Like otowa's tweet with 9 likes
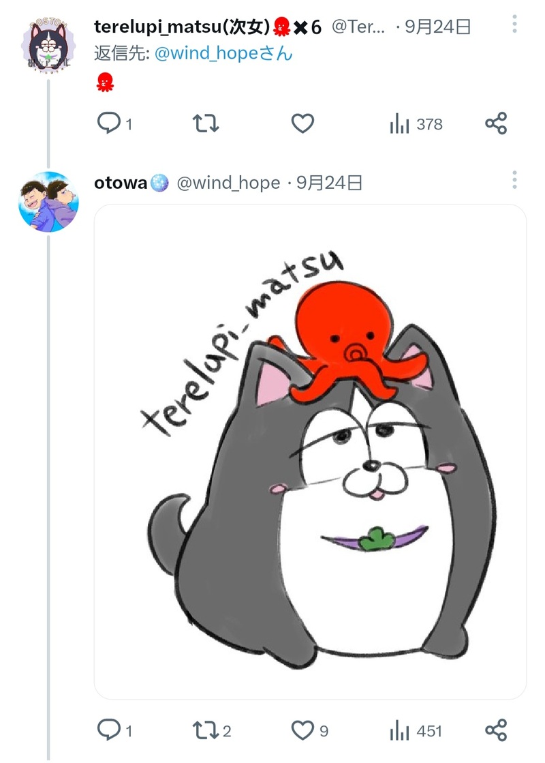The height and width of the screenshot is (763, 545). pyautogui.click(x=302, y=731)
